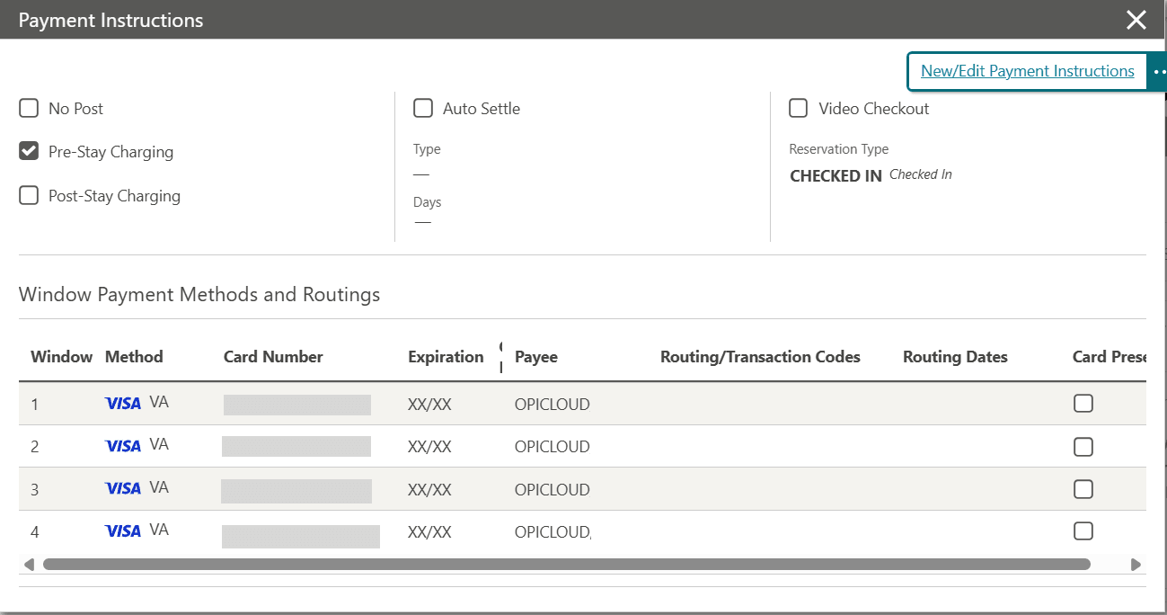1167x615 pixels.
Task: Open the more actions ellipsis menu
Action: coord(1158,72)
